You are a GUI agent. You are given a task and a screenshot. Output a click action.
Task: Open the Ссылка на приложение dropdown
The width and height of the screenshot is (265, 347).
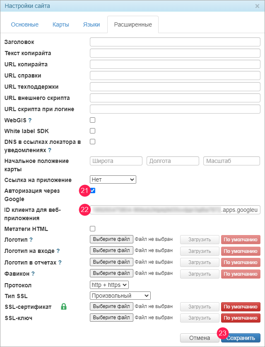(113, 180)
